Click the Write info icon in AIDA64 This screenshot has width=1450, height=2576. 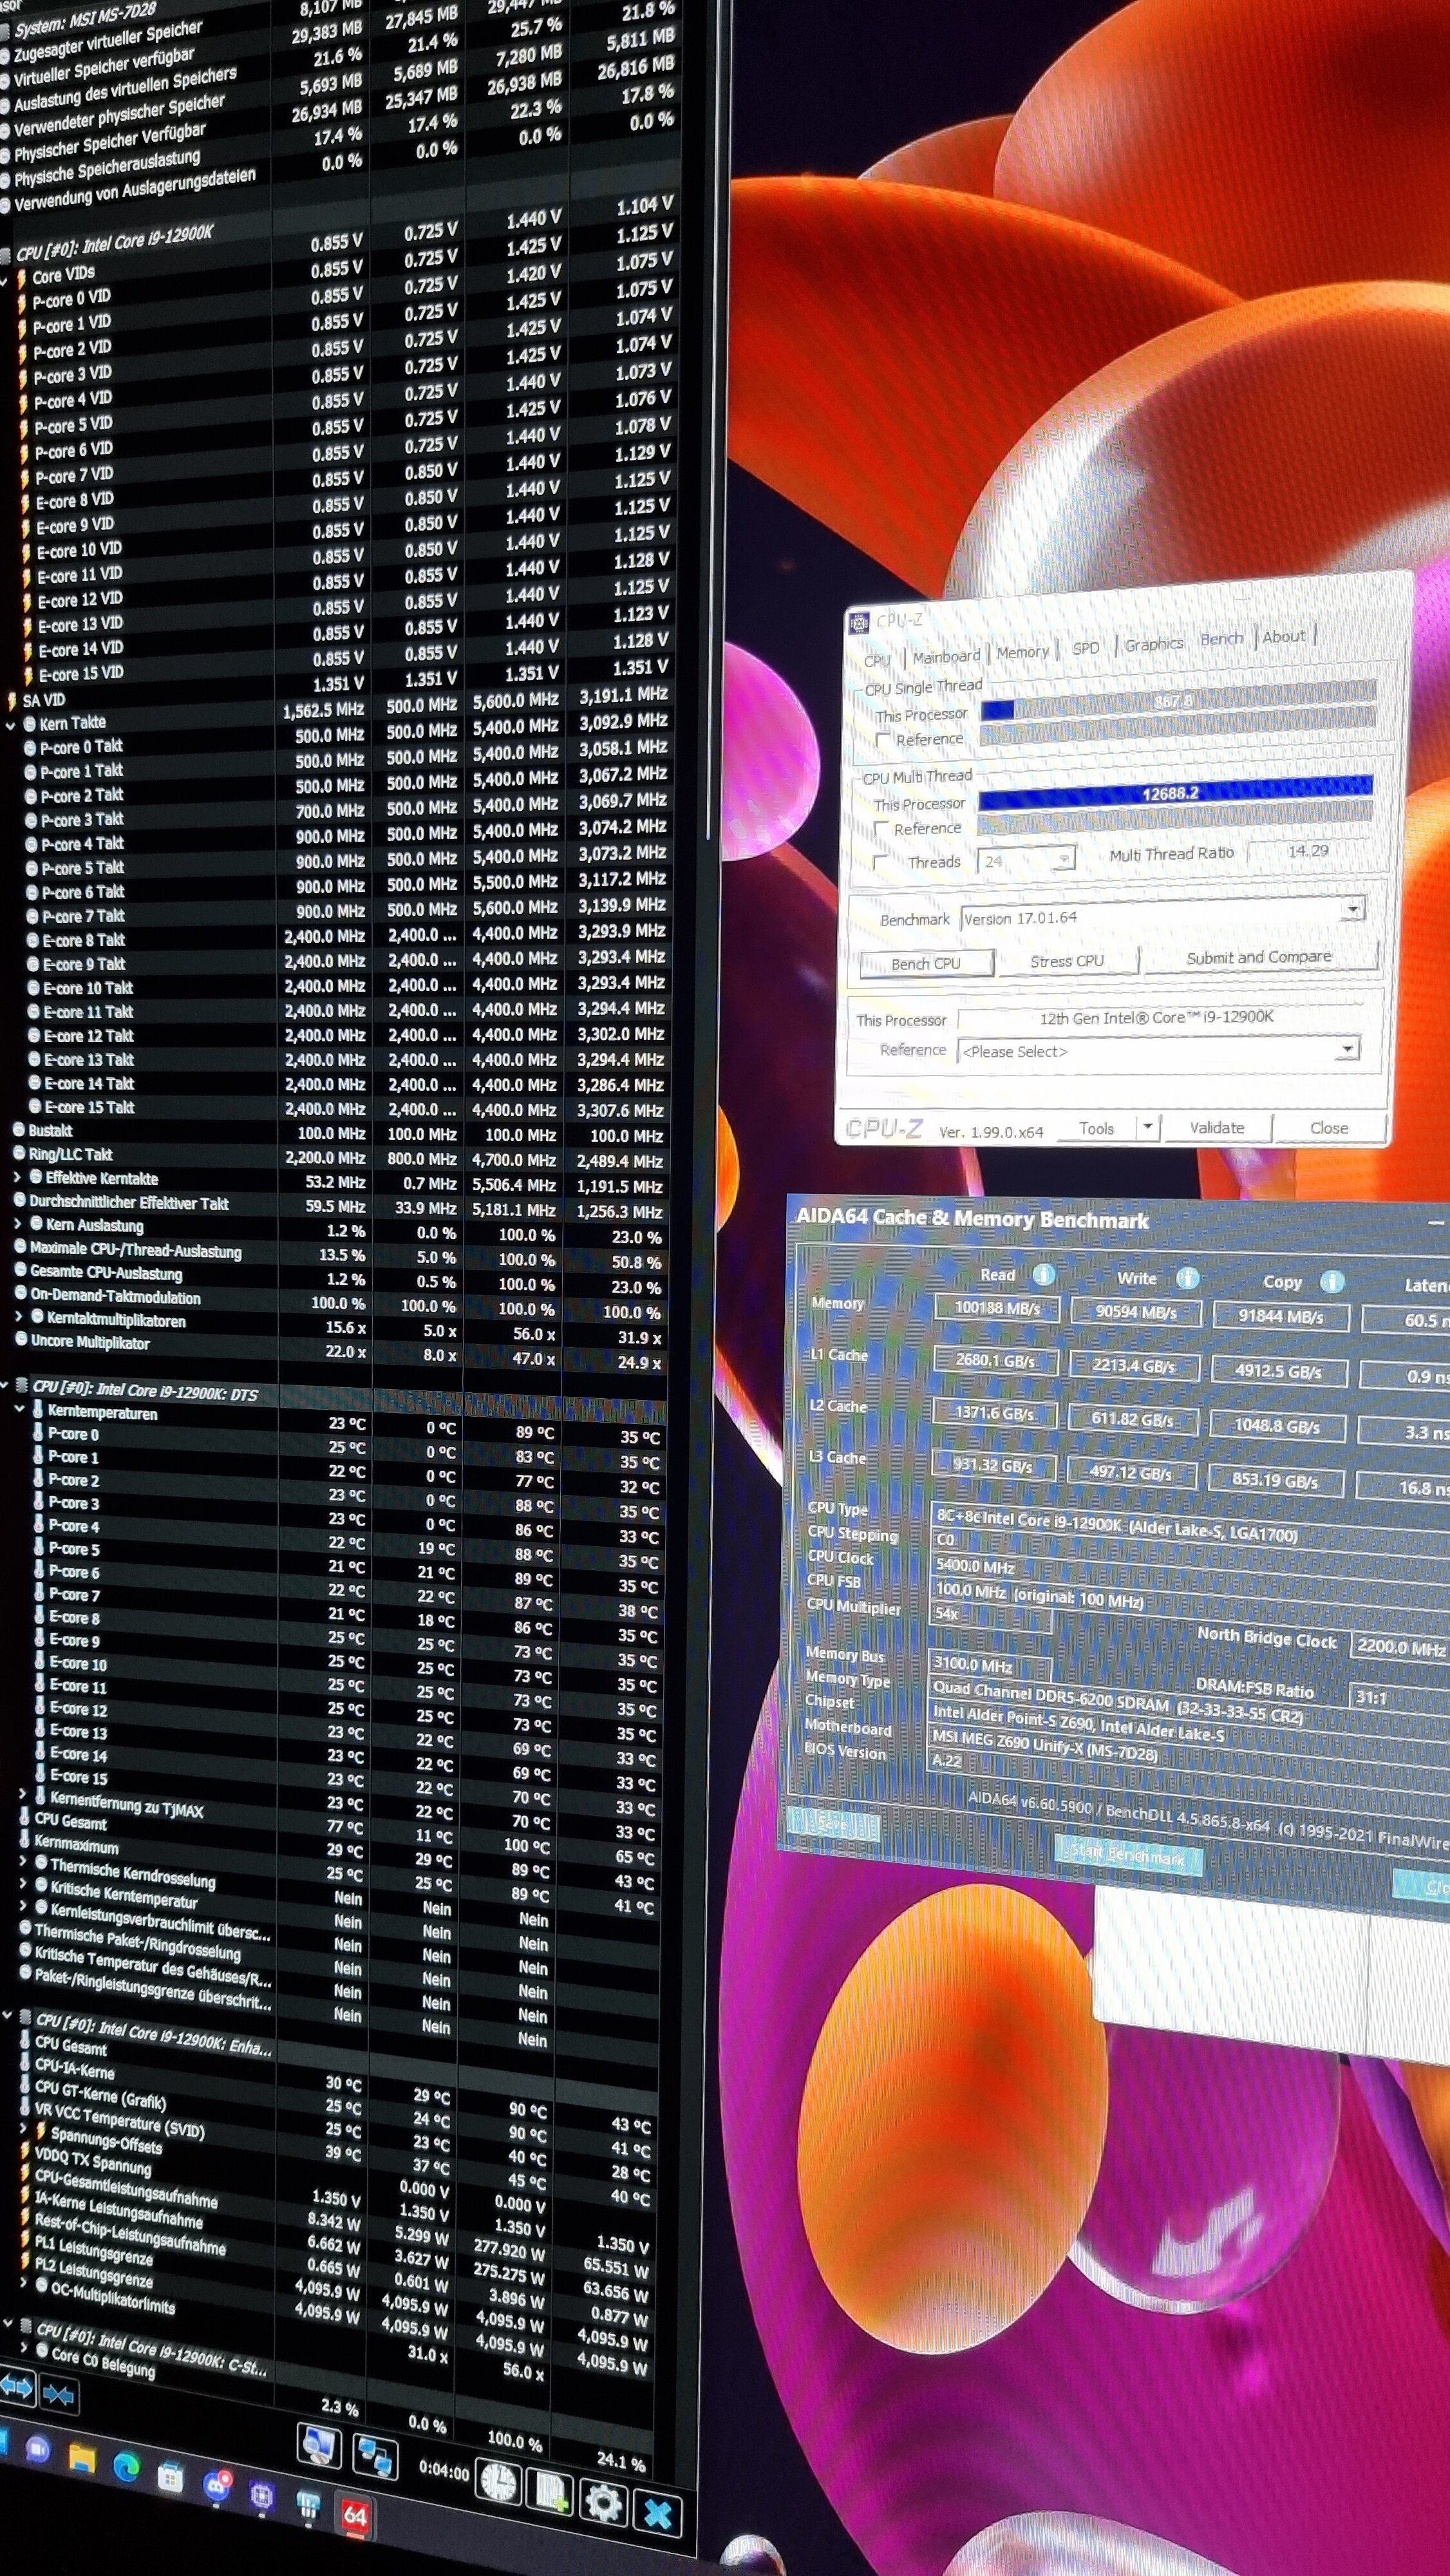[x=1187, y=1278]
